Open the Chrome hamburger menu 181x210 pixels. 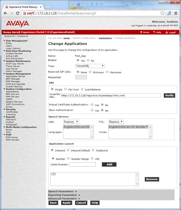[176, 13]
